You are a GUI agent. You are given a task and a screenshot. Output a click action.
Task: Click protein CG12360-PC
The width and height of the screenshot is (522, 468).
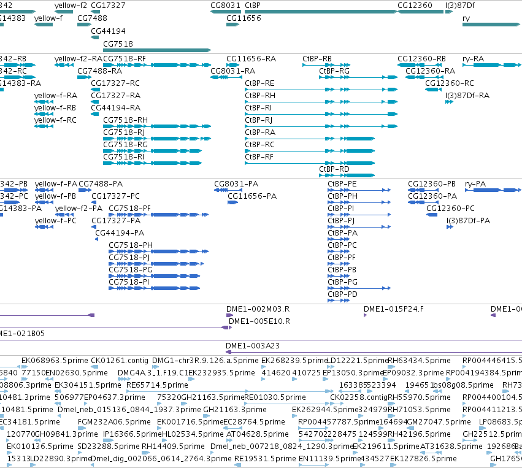click(x=432, y=215)
